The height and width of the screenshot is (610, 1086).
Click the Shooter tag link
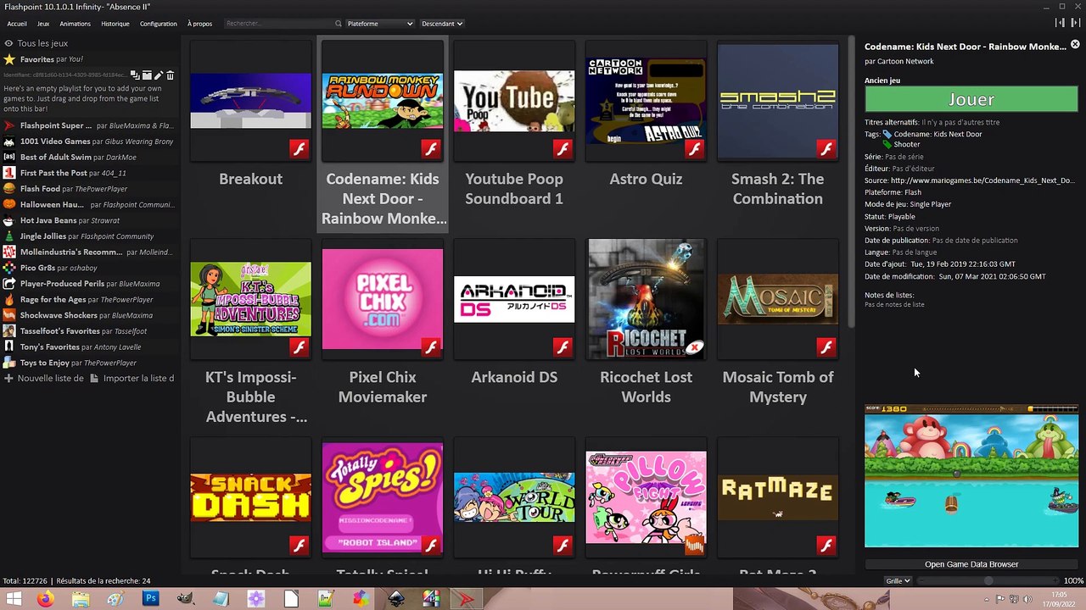point(907,144)
